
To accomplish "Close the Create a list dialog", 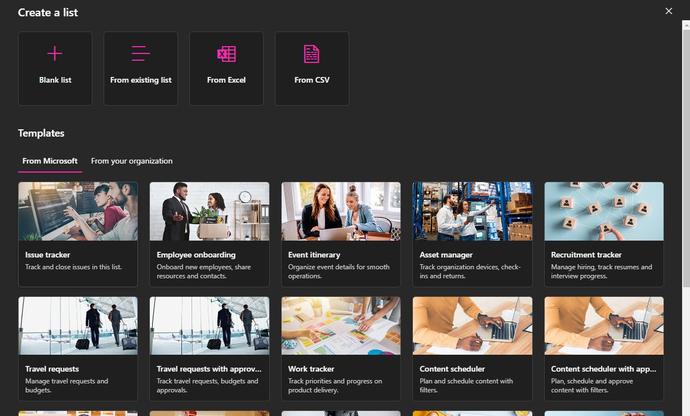I will (669, 11).
